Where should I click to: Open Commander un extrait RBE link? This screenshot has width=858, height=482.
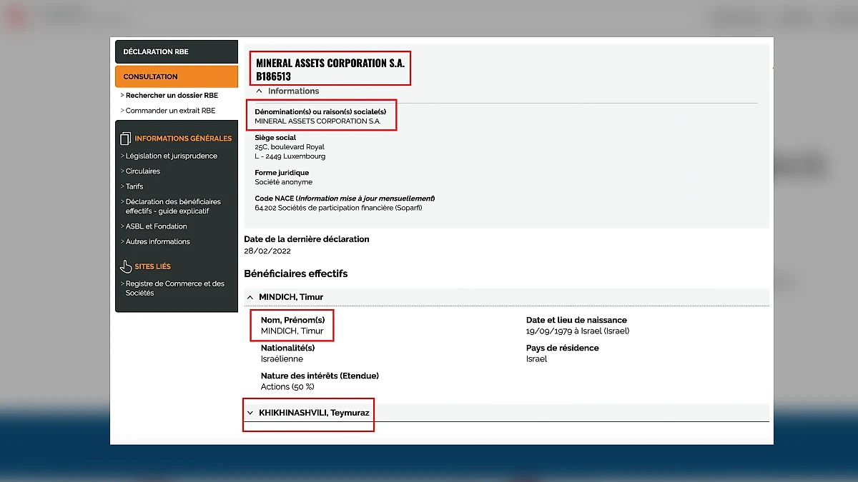click(170, 111)
